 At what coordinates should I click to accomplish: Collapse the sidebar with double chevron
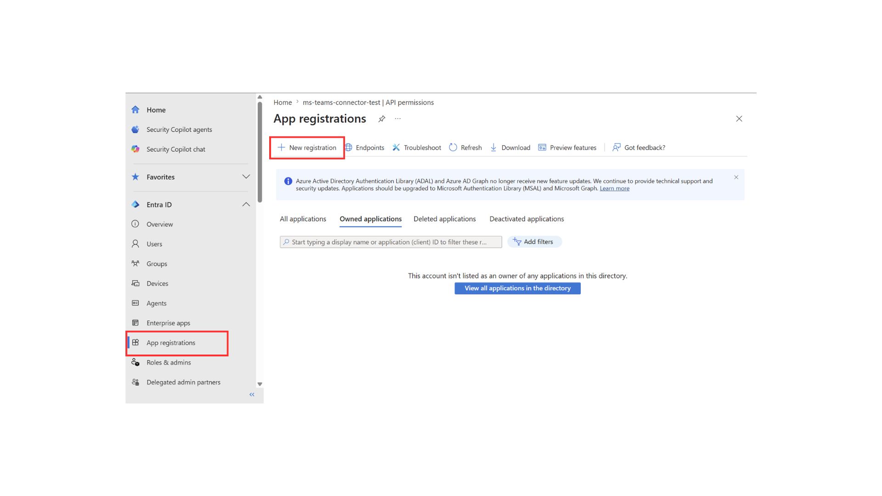coord(252,395)
